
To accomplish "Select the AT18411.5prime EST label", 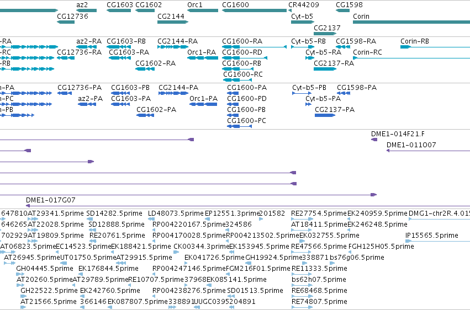I will [x=319, y=225].
